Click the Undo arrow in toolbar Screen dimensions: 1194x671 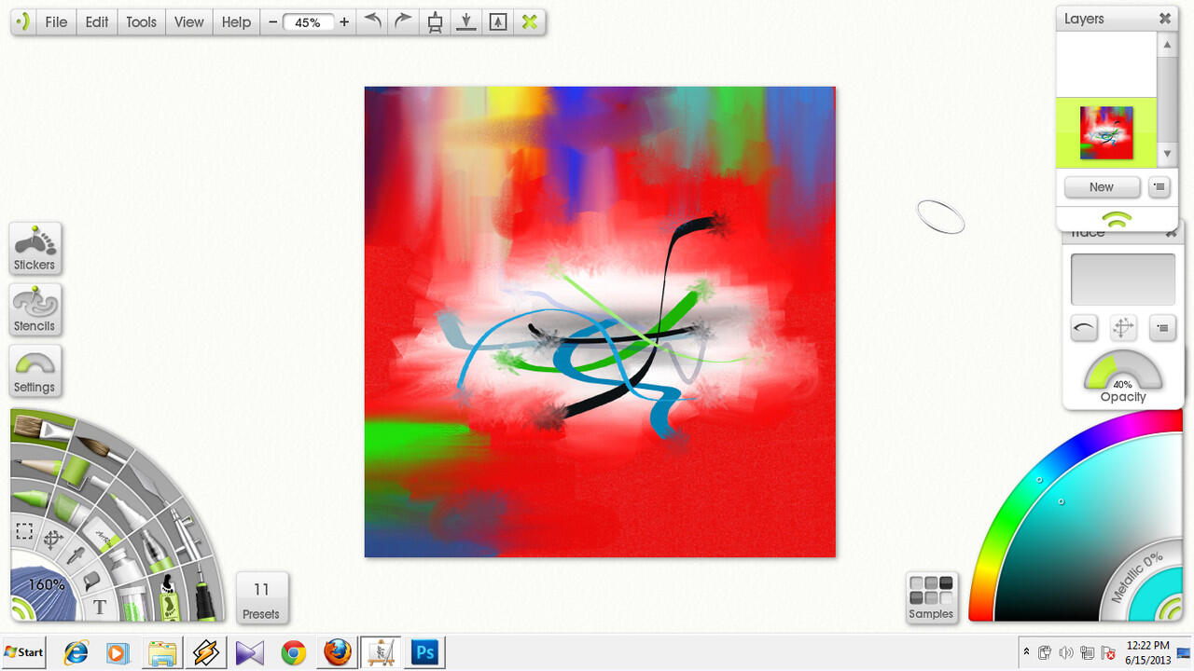pos(373,21)
